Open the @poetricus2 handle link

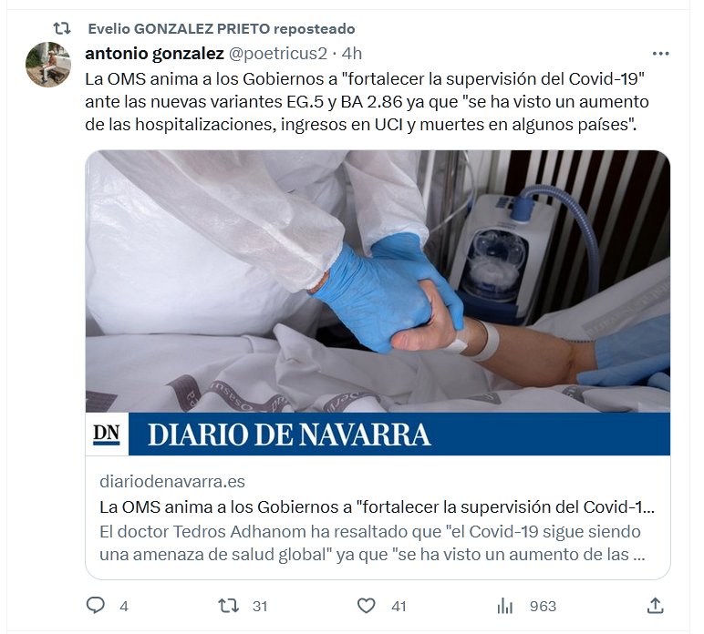pyautogui.click(x=278, y=54)
